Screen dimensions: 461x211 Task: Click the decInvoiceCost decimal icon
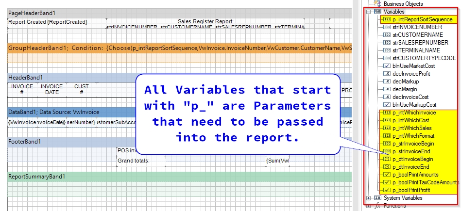387,97
